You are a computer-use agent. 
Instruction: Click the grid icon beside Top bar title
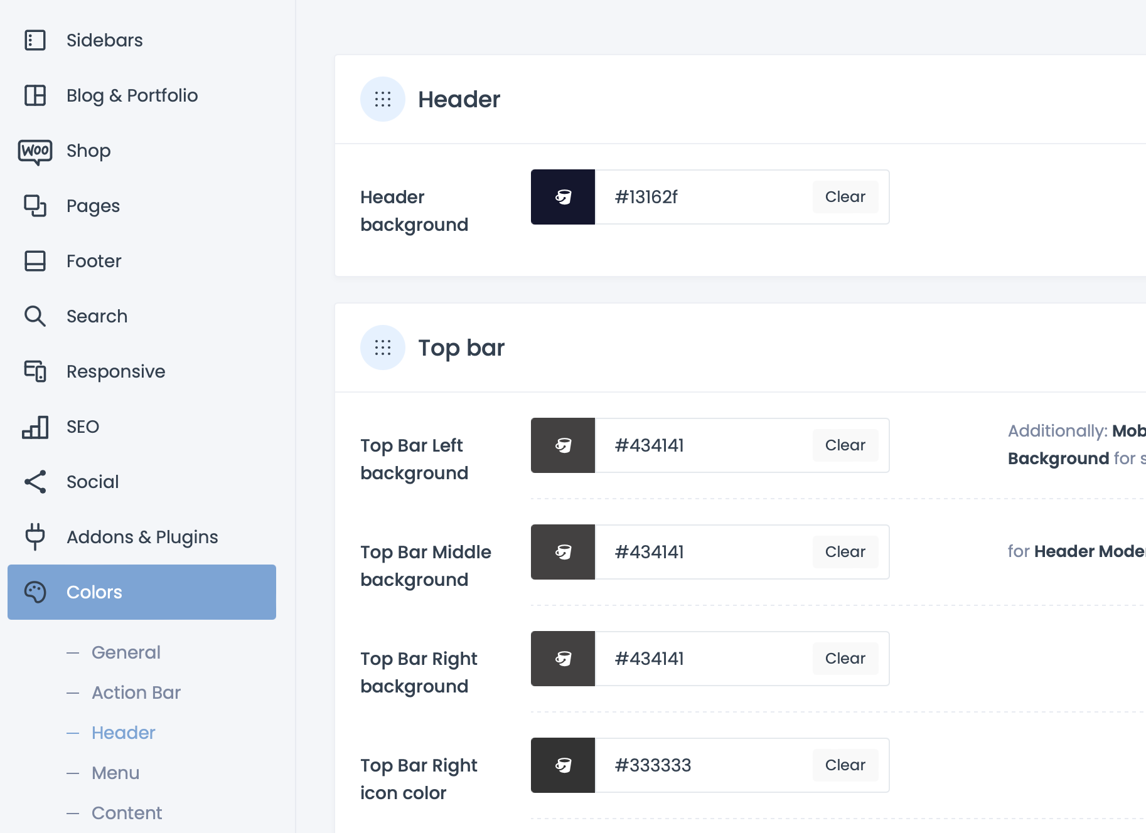[383, 348]
